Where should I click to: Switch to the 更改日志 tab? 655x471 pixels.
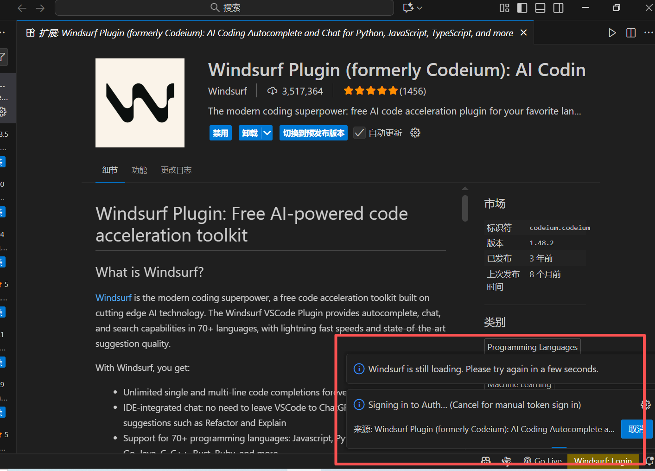point(176,170)
